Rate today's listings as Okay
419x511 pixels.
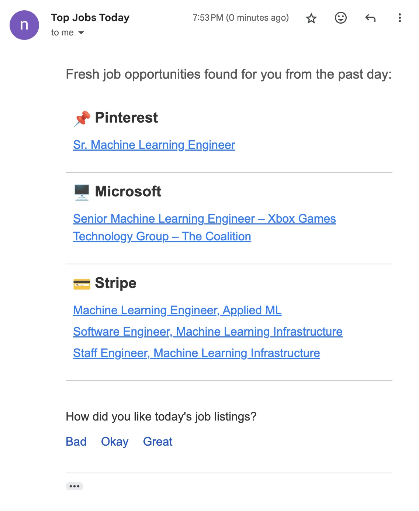[114, 442]
